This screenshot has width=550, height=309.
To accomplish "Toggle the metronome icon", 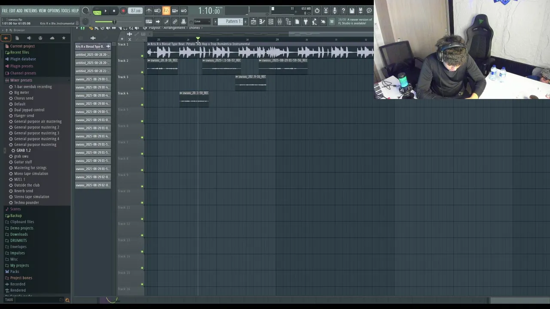I will point(149,11).
